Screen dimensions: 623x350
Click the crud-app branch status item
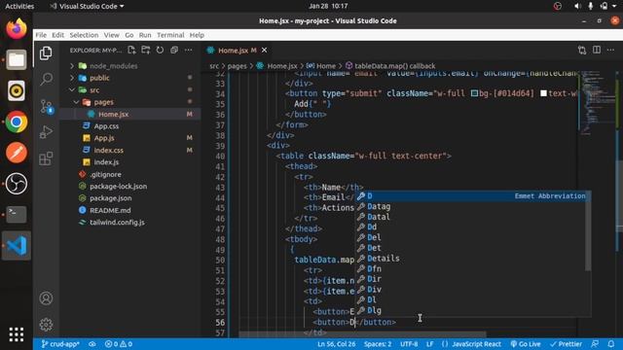coord(60,344)
